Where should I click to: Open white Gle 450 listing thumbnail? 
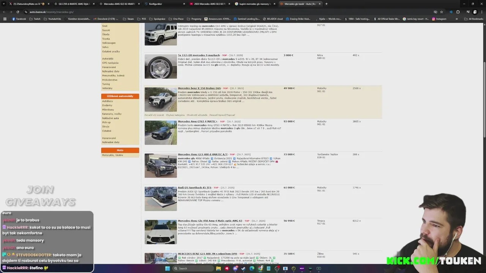[x=161, y=232]
